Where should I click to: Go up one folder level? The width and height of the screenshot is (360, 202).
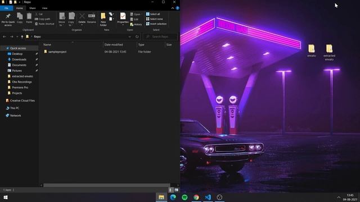(22, 36)
